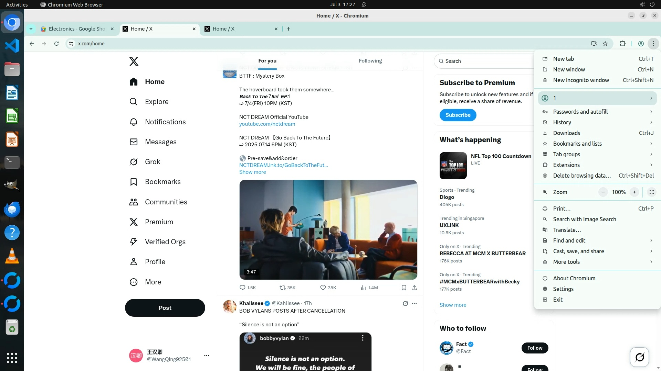Select New Incognito window menu item

(x=581, y=80)
